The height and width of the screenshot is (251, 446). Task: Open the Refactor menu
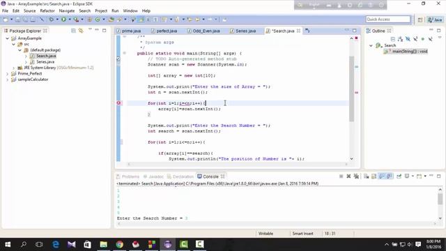pos(47,11)
